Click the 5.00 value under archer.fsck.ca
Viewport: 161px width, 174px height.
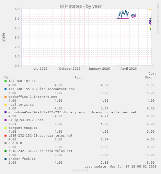coord(12,163)
